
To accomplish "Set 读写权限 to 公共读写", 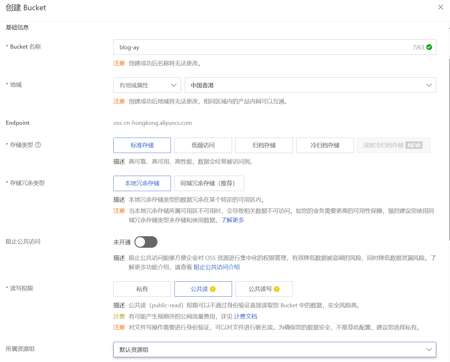I will click(264, 289).
